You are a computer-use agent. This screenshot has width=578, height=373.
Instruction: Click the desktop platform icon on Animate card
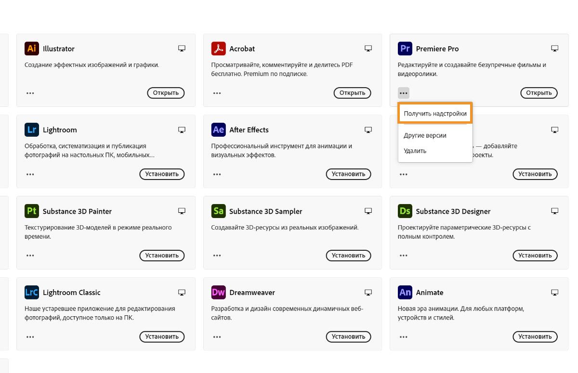click(x=554, y=292)
